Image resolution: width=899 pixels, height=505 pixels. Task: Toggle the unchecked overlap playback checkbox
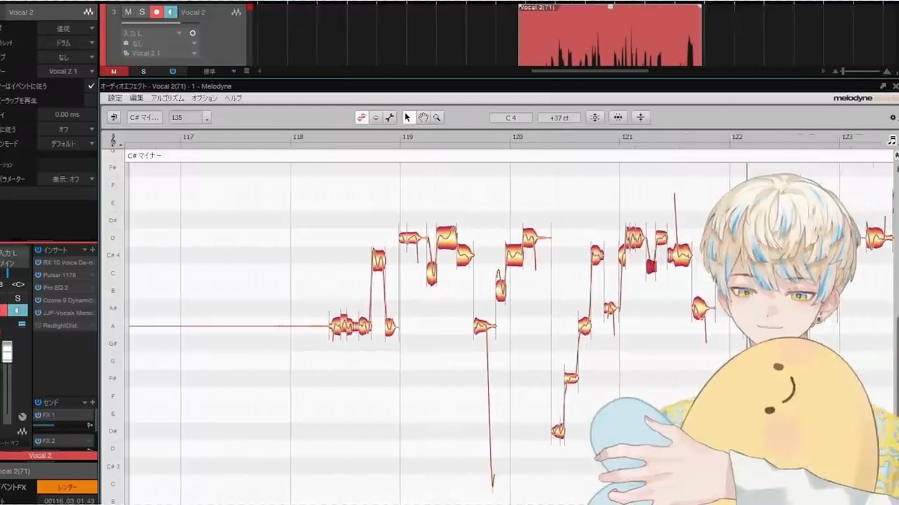click(91, 100)
